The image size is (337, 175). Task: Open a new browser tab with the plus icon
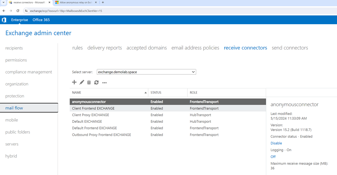tap(103, 2)
